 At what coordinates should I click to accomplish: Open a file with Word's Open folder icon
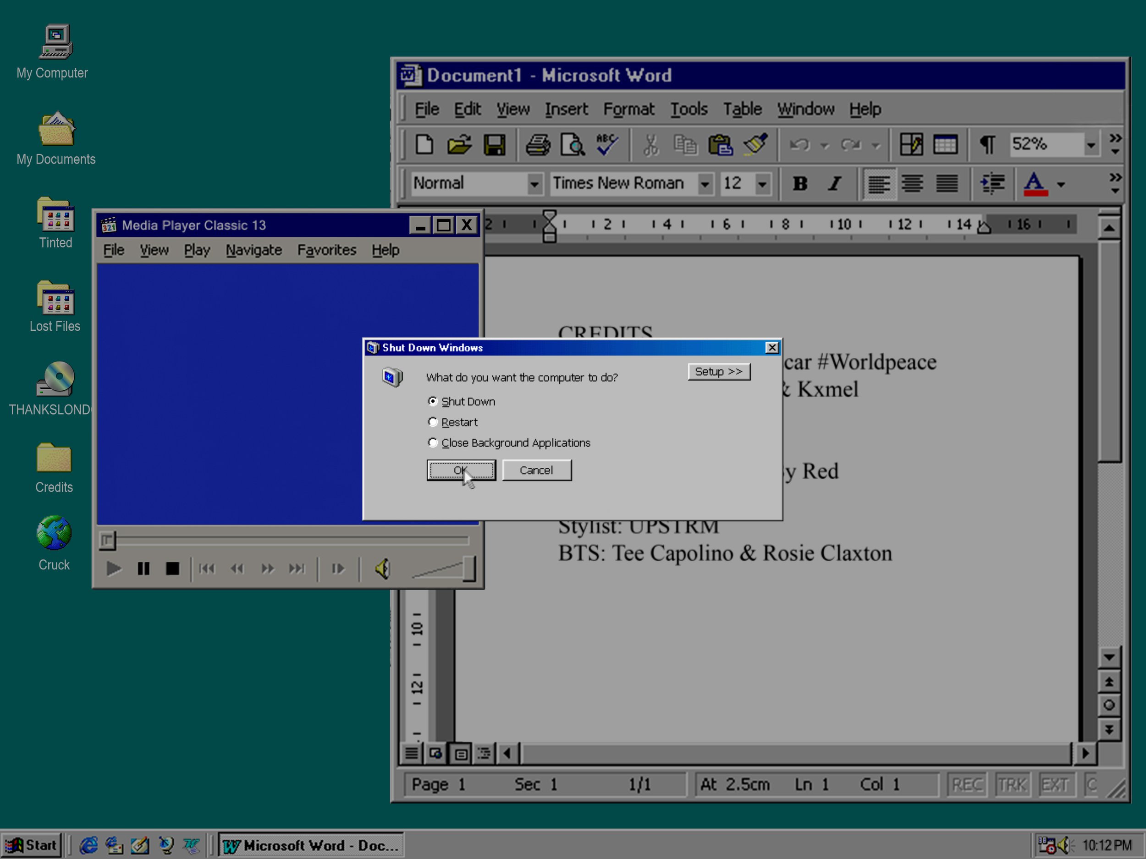[x=459, y=144]
